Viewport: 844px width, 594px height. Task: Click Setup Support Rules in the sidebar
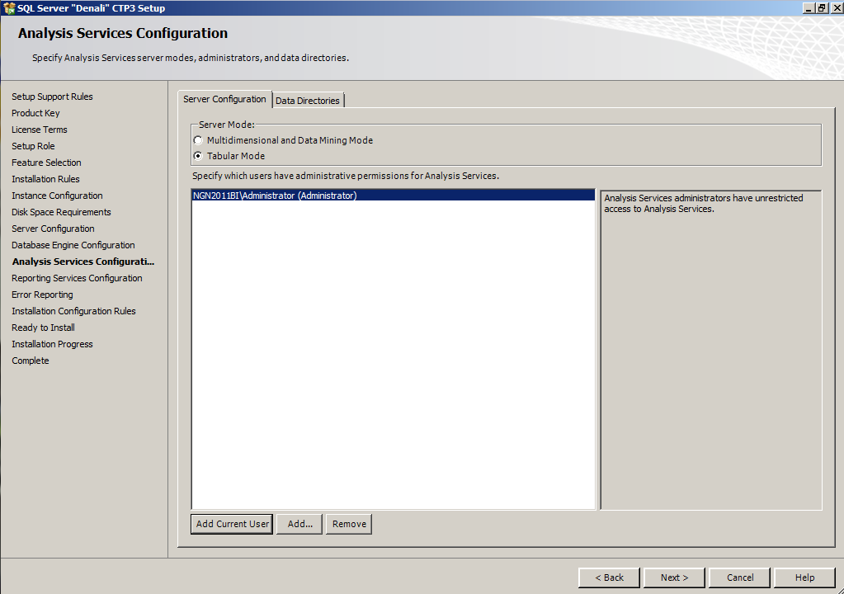click(x=52, y=97)
